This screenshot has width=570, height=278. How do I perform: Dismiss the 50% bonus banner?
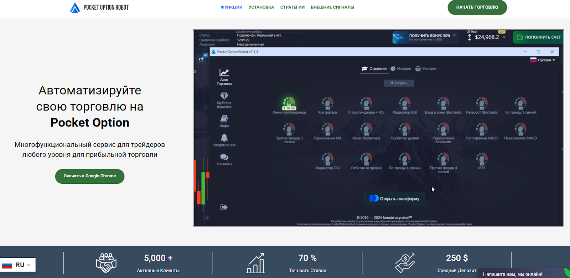pyautogui.click(x=454, y=35)
